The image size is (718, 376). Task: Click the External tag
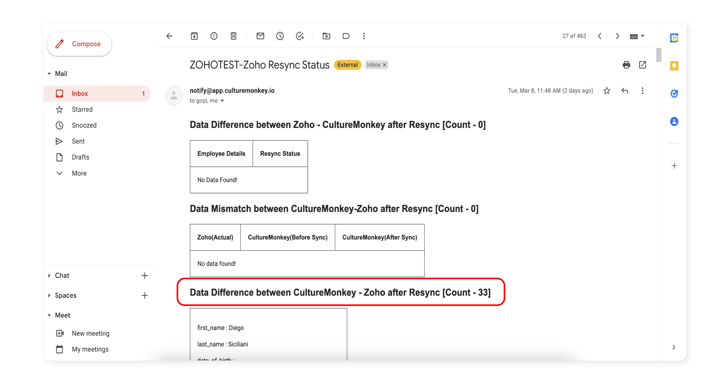tap(348, 65)
